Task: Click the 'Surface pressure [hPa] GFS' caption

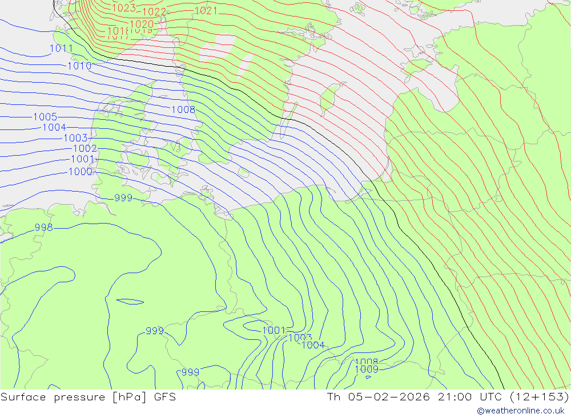Action: click(88, 396)
